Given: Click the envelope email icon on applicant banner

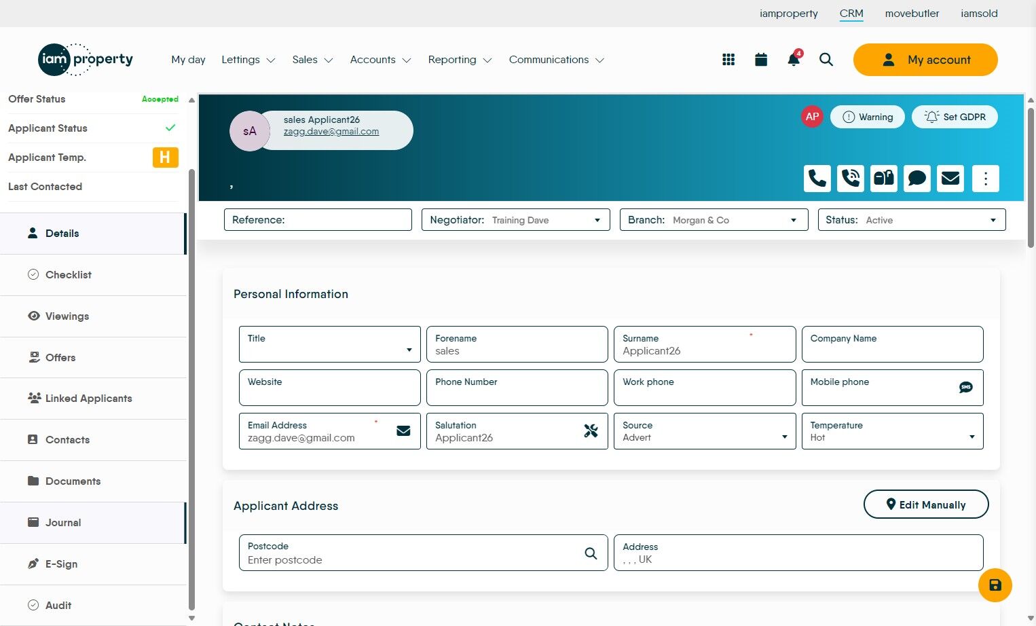Looking at the screenshot, I should coord(950,178).
